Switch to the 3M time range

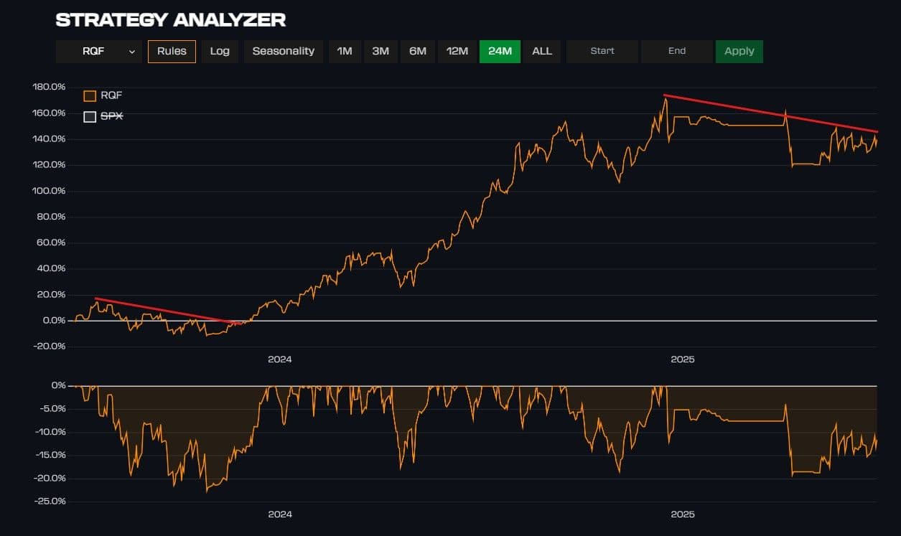coord(381,51)
